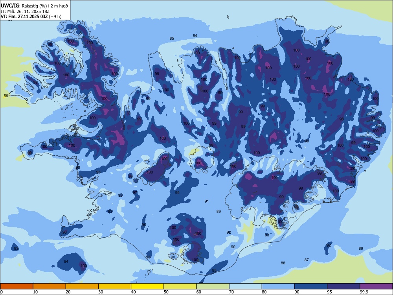The height and width of the screenshot is (295, 393).
Task: Click the pale blue 70–80 legend swatch
Action: (245, 286)
